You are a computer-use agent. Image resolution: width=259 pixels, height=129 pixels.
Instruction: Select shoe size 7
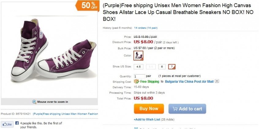[172, 67]
